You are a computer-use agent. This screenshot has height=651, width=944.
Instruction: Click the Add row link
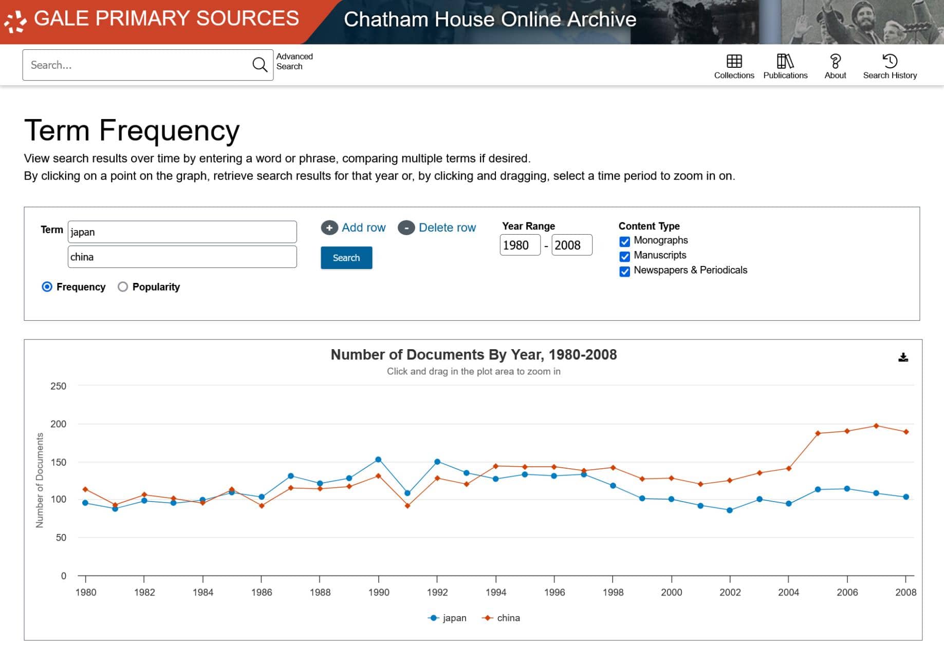click(x=363, y=227)
